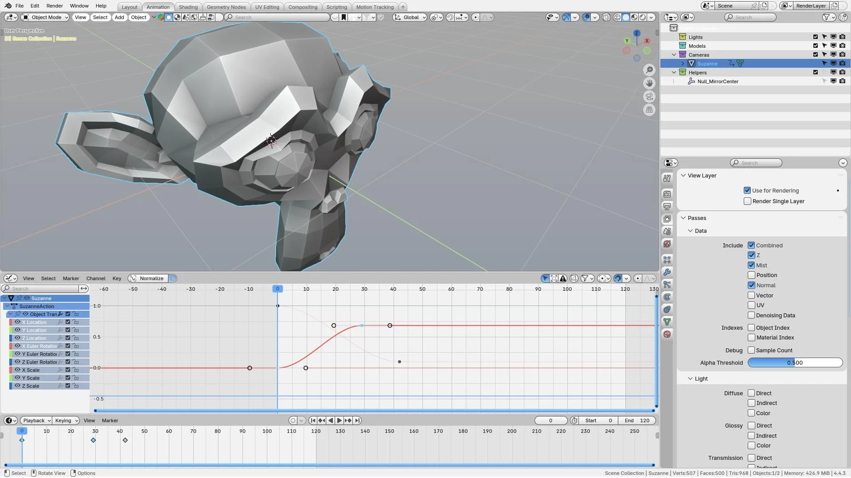The image size is (851, 478).
Task: Open the Object properties tab
Action: coord(667,259)
